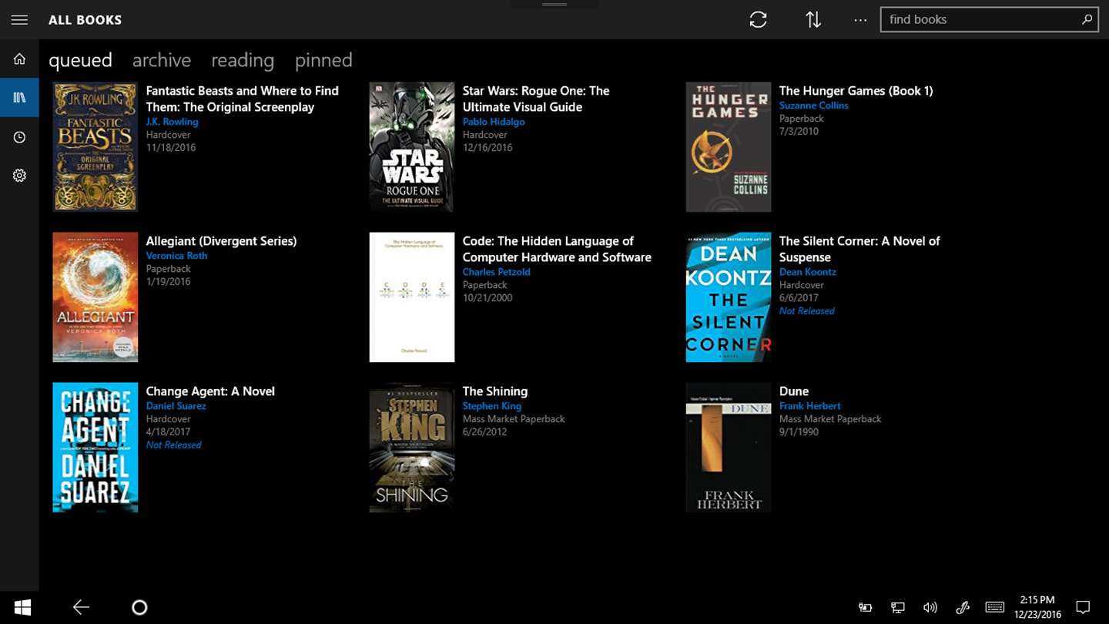Click author link Dean Koontz
Screen dimensions: 1109x624
click(x=807, y=272)
